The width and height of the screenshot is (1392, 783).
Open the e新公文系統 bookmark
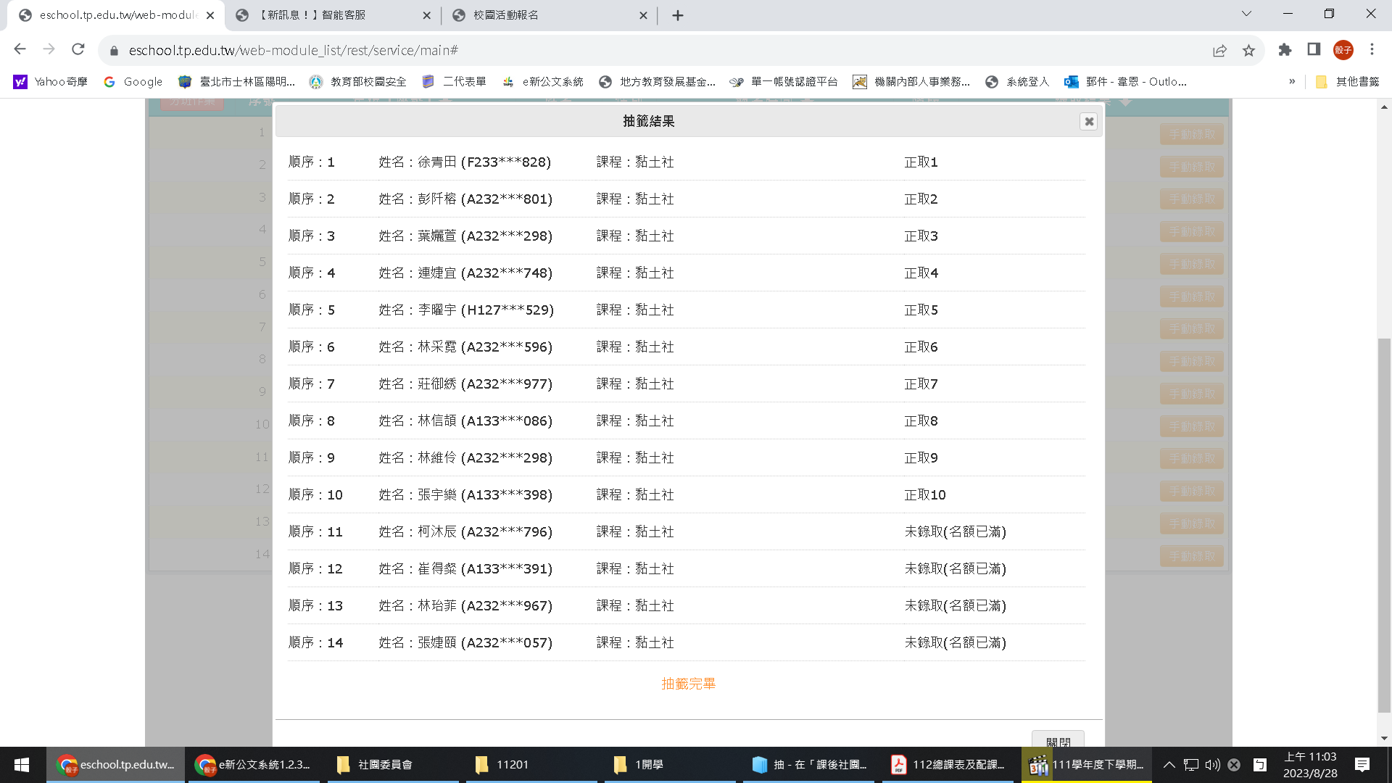click(x=542, y=82)
